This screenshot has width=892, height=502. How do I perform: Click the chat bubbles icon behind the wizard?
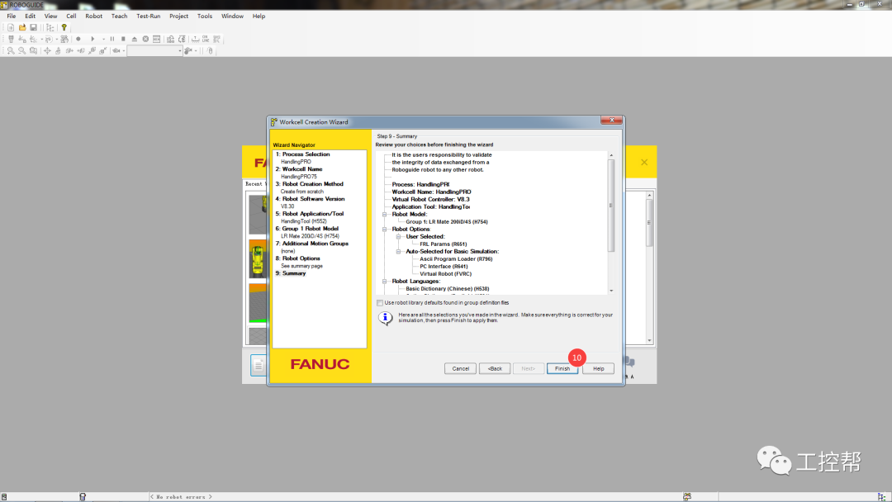pyautogui.click(x=629, y=362)
